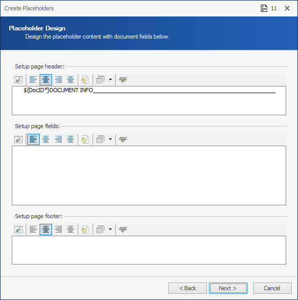Screen dimensions: 298x300
Task: Align footer text right
Action: pos(58,230)
